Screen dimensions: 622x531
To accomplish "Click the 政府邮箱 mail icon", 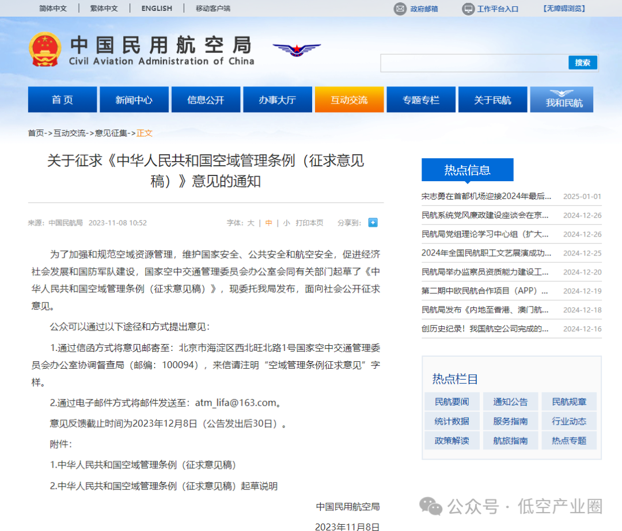I will [400, 9].
